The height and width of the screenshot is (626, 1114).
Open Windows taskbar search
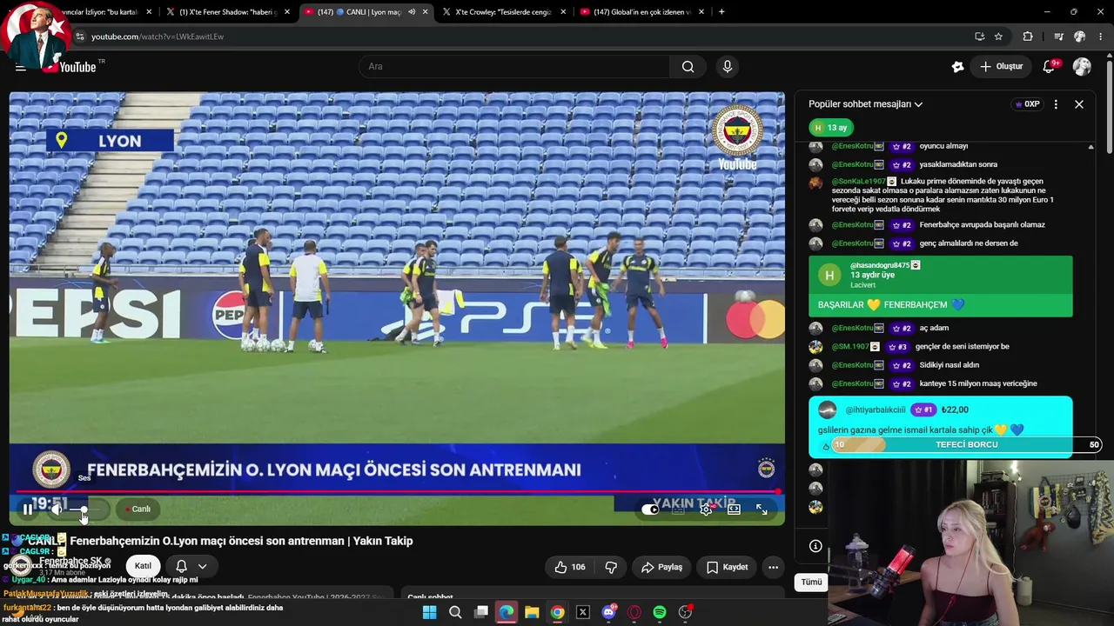tap(455, 613)
